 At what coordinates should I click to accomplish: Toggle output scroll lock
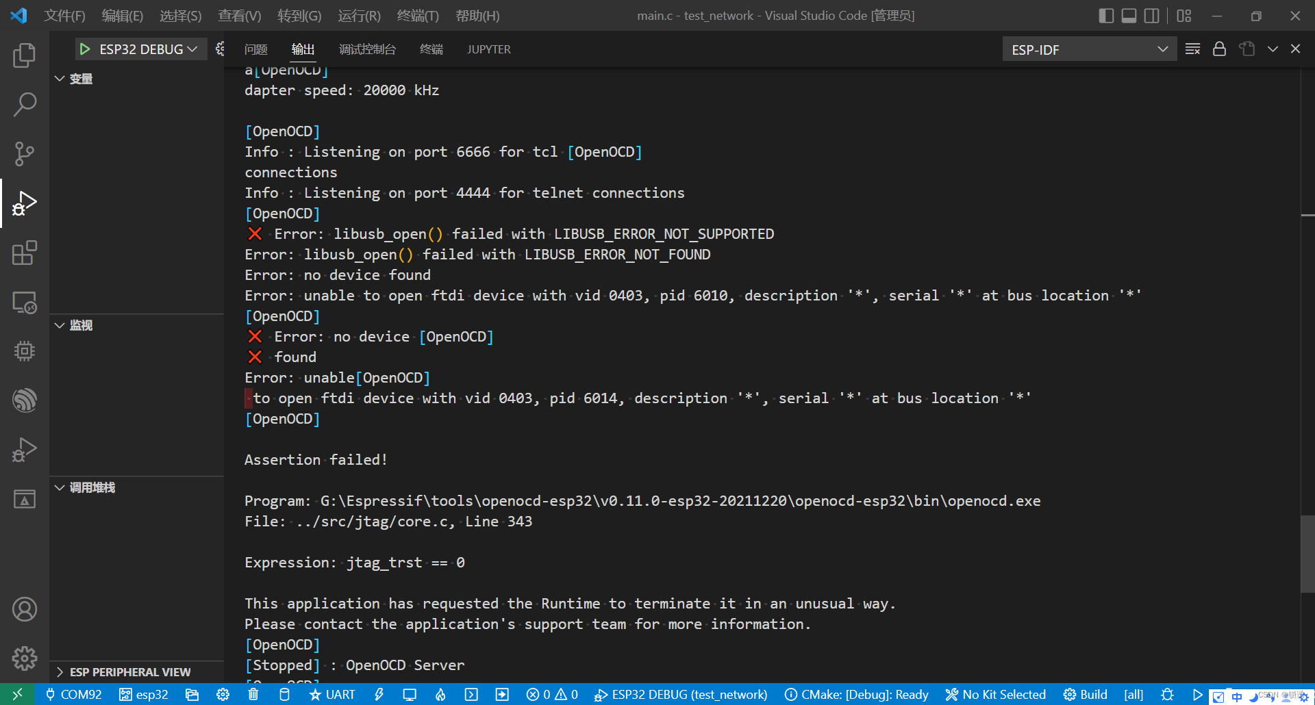point(1219,49)
